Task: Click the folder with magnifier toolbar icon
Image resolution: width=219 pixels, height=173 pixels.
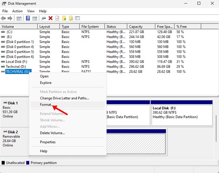Action: click(x=71, y=18)
